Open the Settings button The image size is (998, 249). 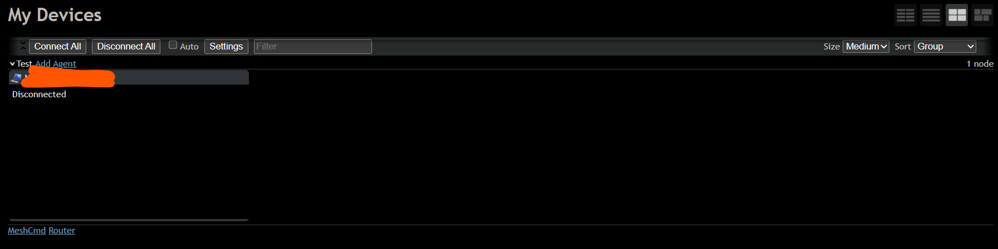point(226,47)
